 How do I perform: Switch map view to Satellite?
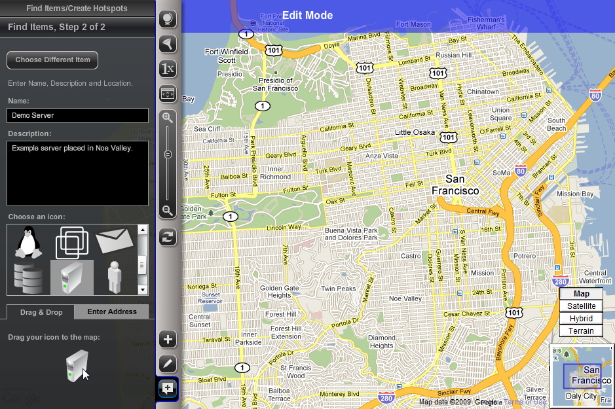(581, 306)
